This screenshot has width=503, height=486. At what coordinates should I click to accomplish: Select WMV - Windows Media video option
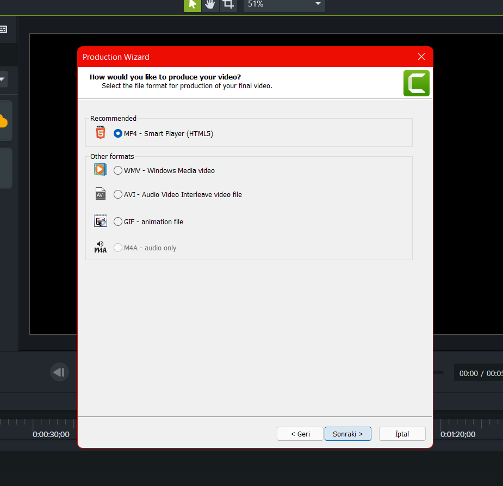click(164, 170)
